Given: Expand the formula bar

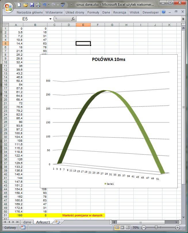Looking at the screenshot, I should tap(183, 19).
